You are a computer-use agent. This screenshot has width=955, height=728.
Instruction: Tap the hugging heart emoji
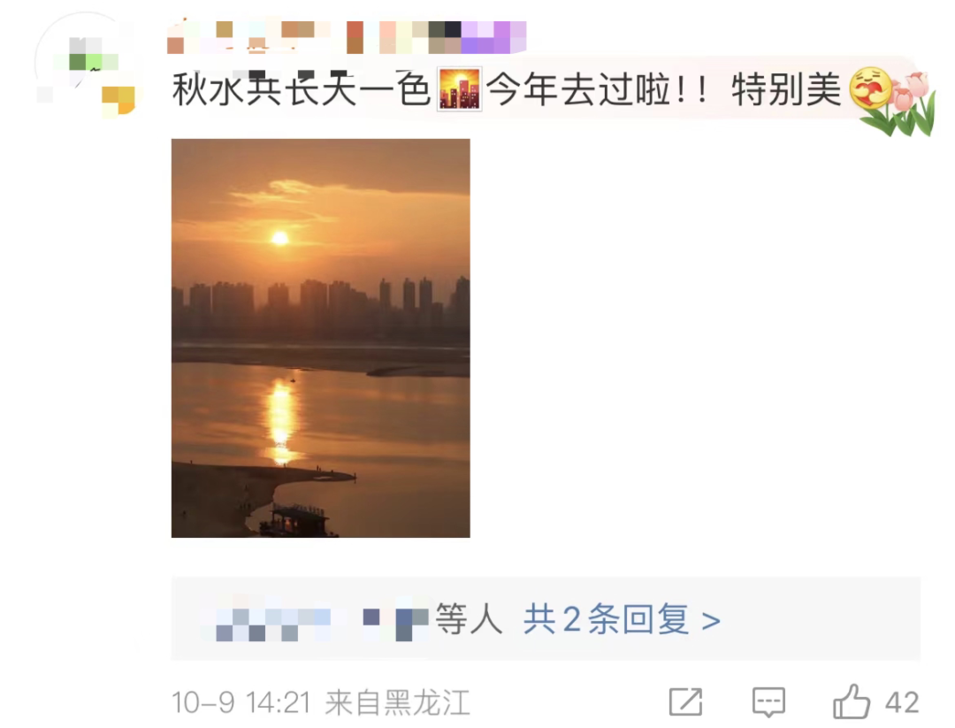870,89
